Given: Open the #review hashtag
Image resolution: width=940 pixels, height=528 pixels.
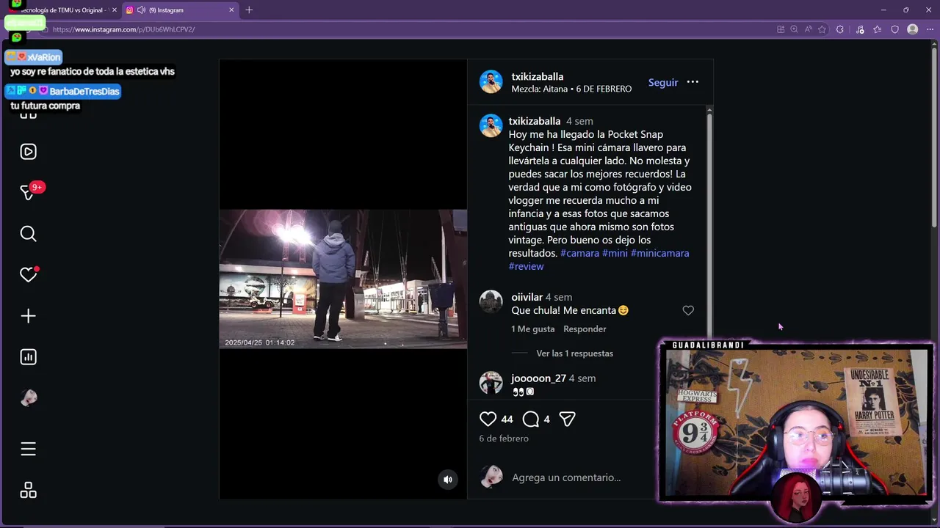Looking at the screenshot, I should pyautogui.click(x=526, y=266).
